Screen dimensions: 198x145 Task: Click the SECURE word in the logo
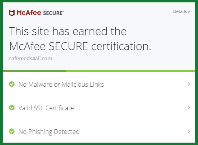pos(54,13)
